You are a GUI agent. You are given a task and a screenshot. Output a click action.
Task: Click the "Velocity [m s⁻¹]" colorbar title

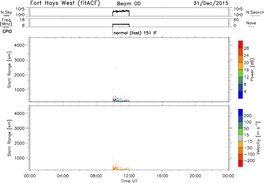click(x=258, y=138)
